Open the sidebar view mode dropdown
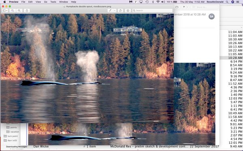 click(x=5, y=10)
